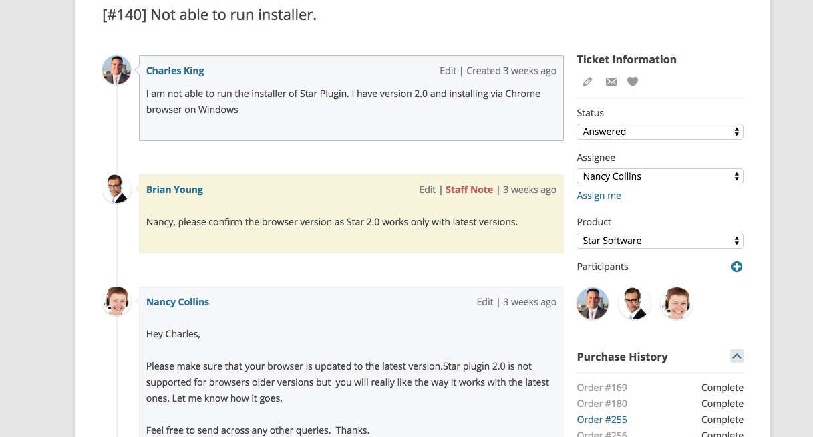Open the Assignee dropdown showing Nancy Collins
This screenshot has height=437, width=813.
pyautogui.click(x=659, y=176)
